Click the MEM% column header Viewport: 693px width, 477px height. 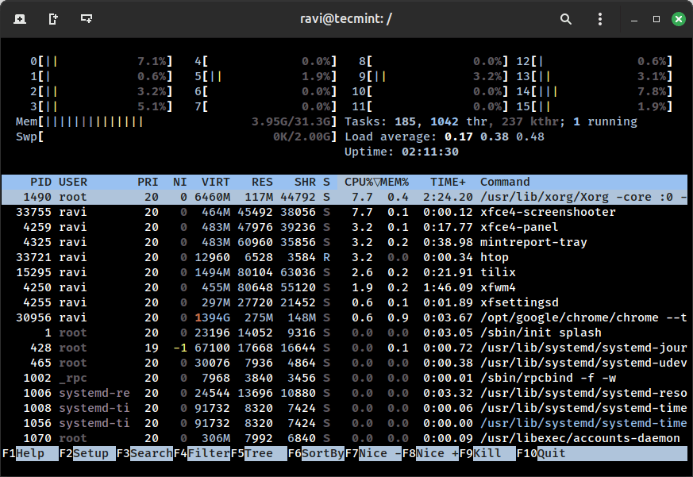(x=397, y=182)
